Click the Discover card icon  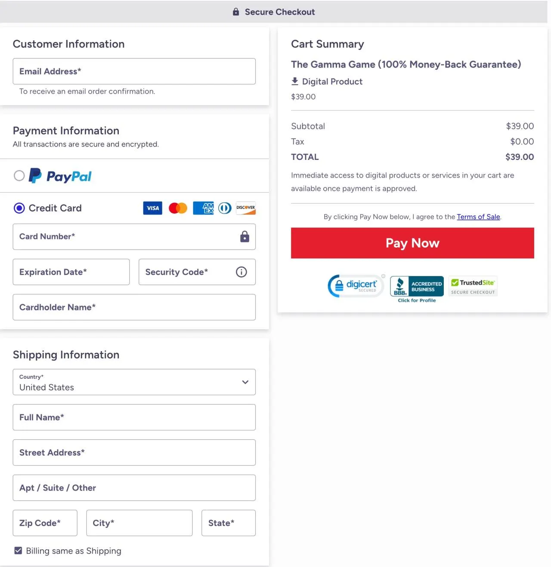pyautogui.click(x=245, y=208)
